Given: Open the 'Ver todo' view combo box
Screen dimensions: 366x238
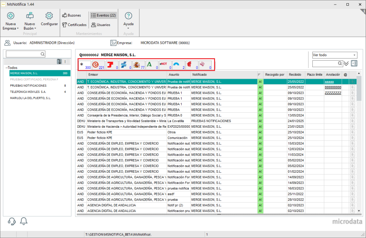Looking at the screenshot, I should (335, 55).
